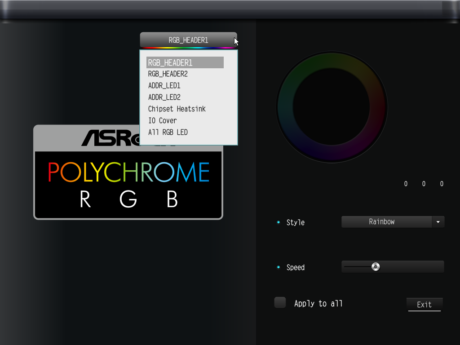Select RGB_HEADER1 in the list
Image resolution: width=460 pixels, height=345 pixels.
click(185, 62)
